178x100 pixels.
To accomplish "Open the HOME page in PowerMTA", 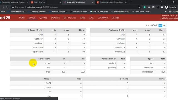I will coord(22,18).
